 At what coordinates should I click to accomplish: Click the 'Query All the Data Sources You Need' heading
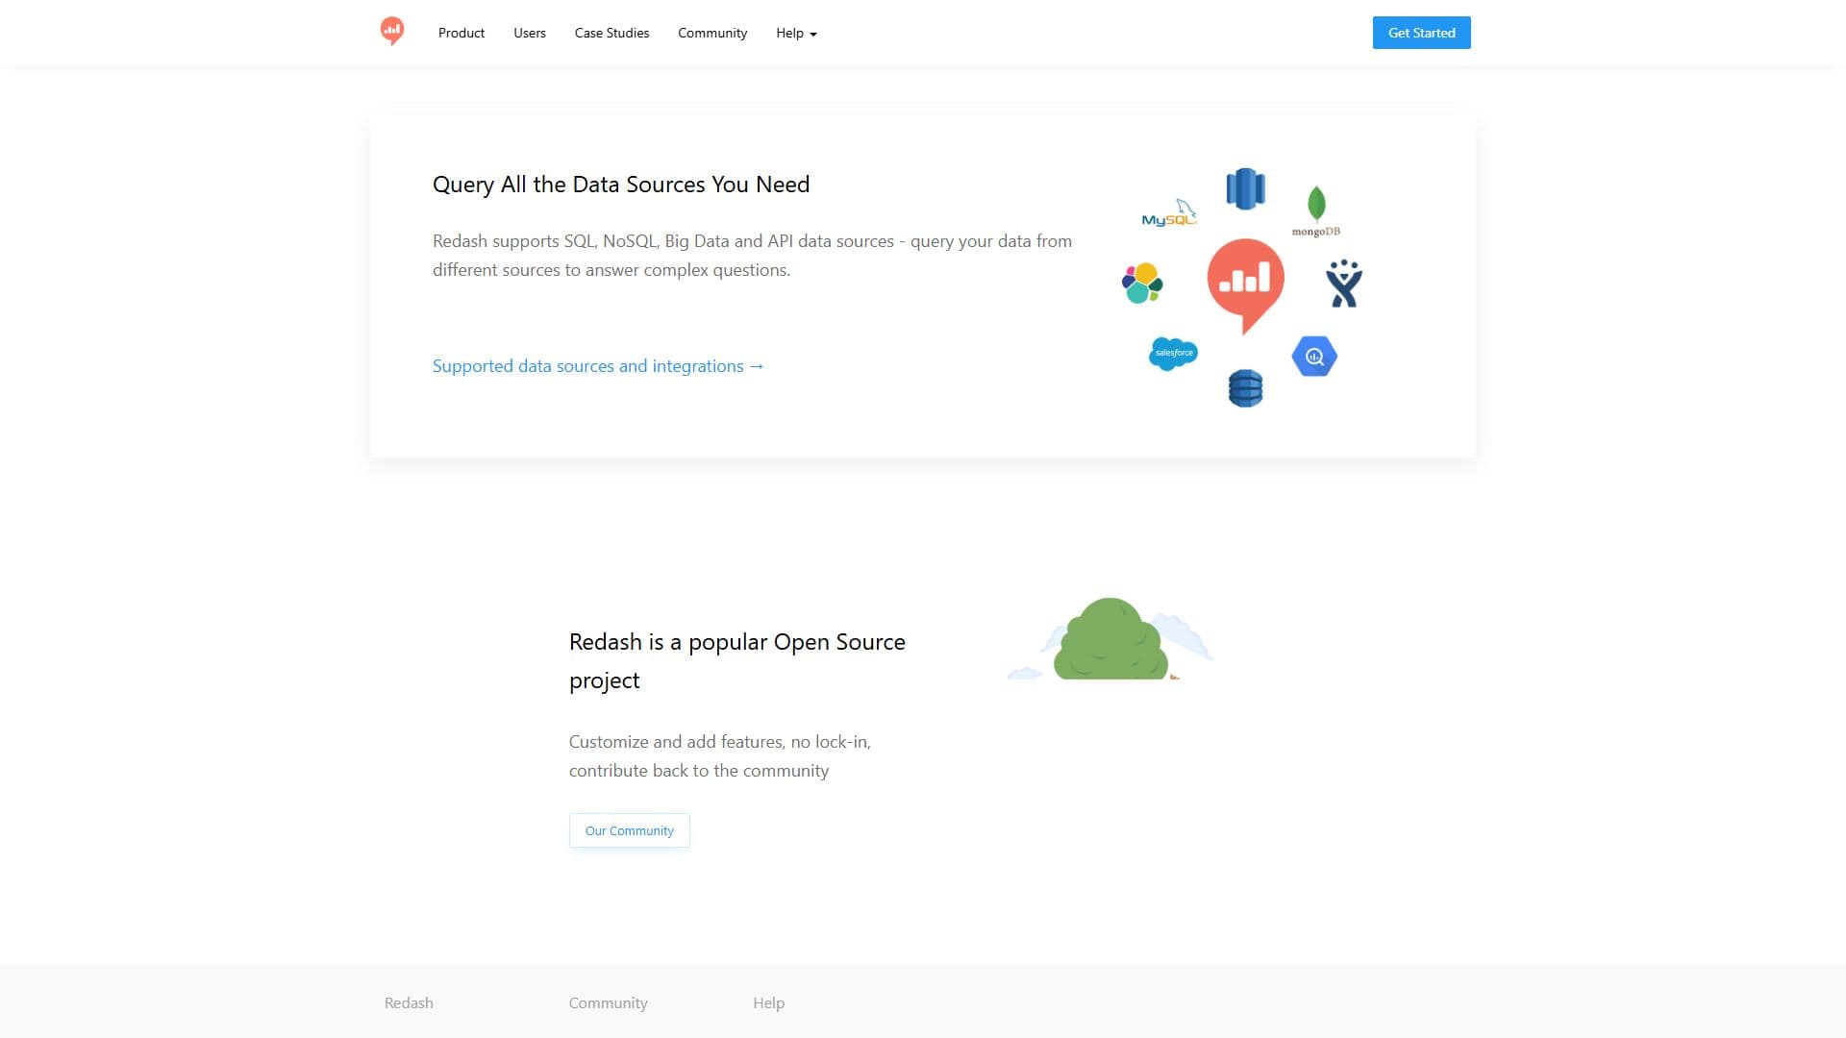(621, 185)
